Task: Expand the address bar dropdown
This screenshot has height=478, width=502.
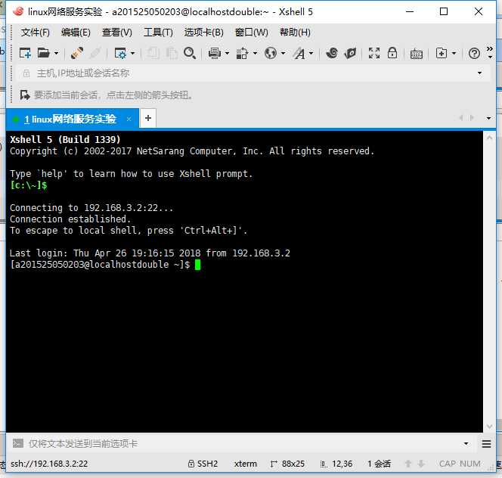Action: pos(479,73)
